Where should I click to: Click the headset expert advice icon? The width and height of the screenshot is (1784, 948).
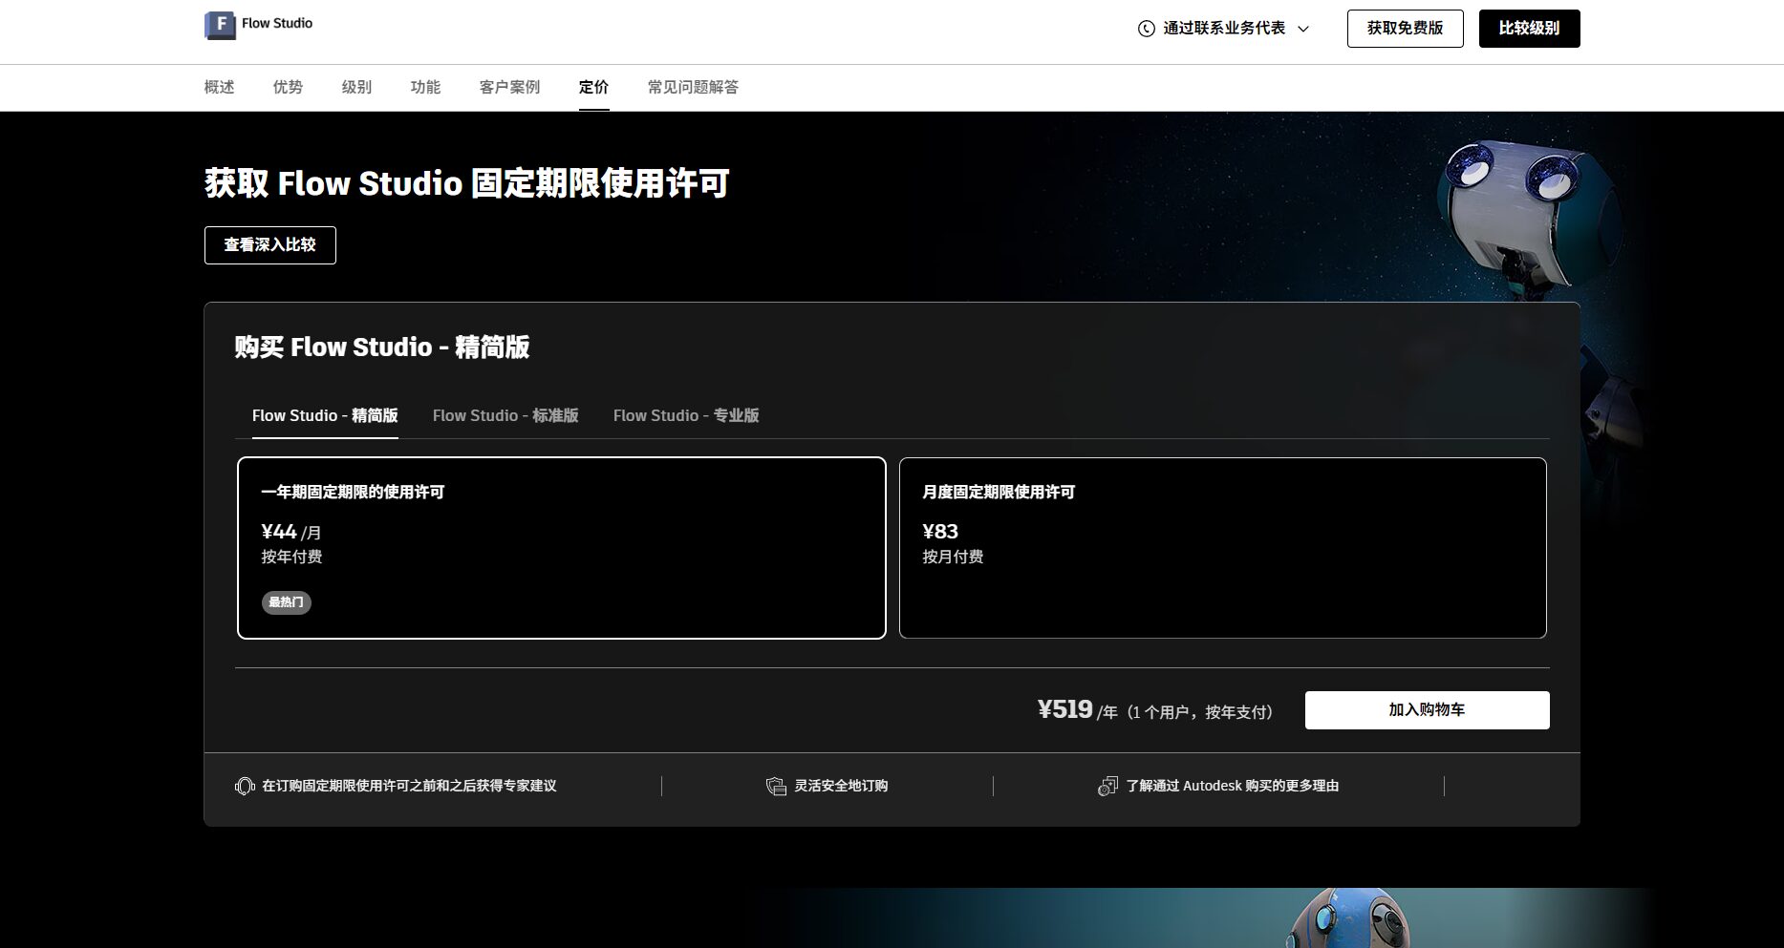tap(245, 786)
